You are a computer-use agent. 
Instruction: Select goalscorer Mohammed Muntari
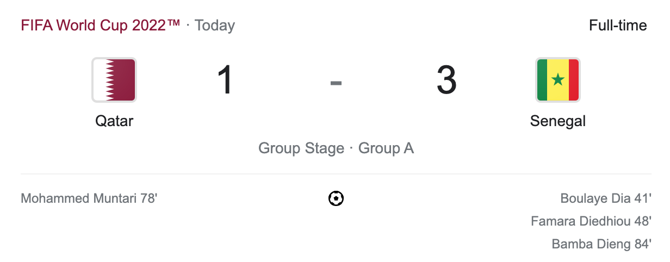[x=79, y=198]
